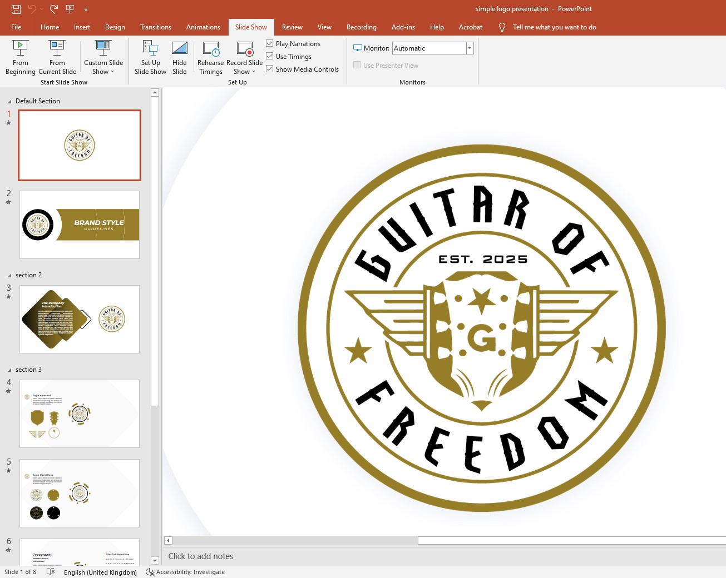The image size is (726, 578).
Task: Switch to the Animations tab
Action: [203, 27]
